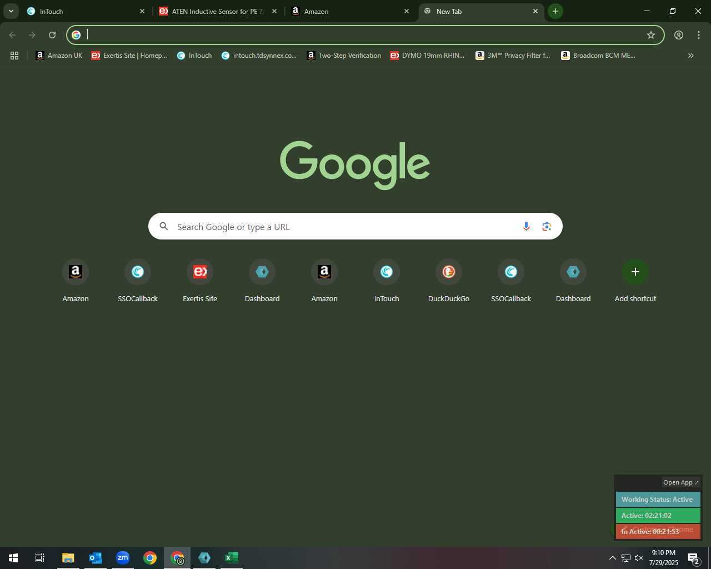The image size is (711, 569).
Task: Open a new tab with plus button
Action: click(555, 11)
